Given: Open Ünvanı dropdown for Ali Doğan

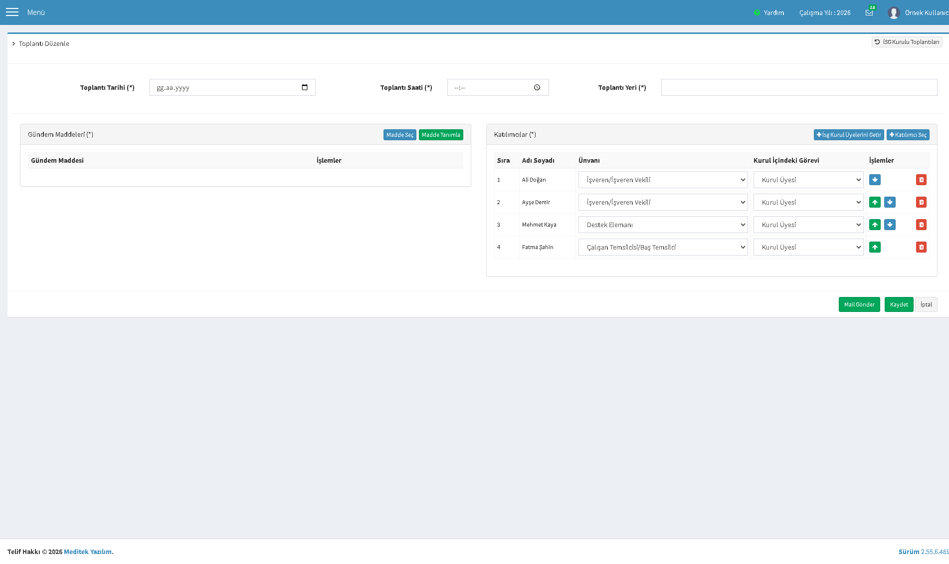Looking at the screenshot, I should point(663,180).
